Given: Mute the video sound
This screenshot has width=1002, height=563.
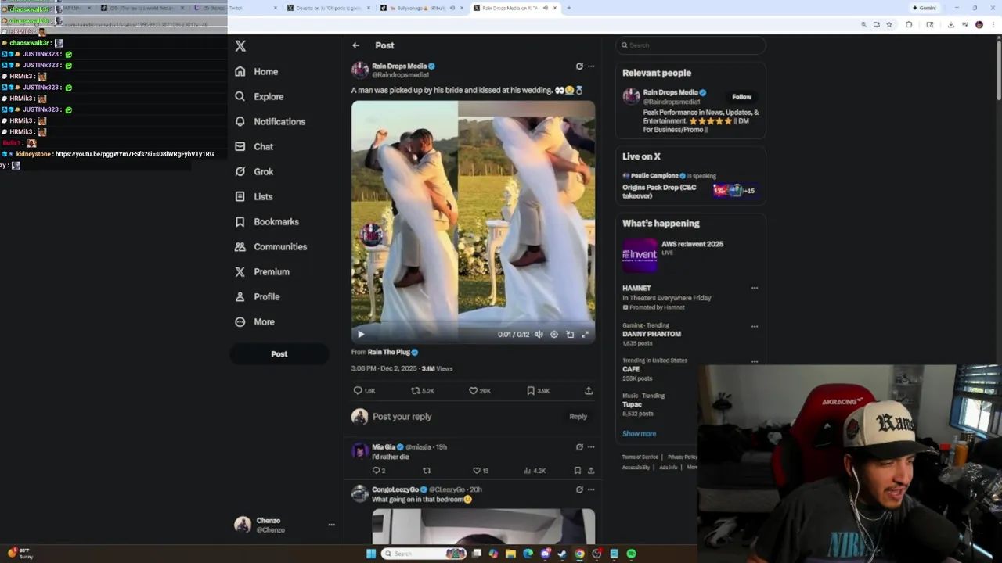Looking at the screenshot, I should (x=539, y=334).
